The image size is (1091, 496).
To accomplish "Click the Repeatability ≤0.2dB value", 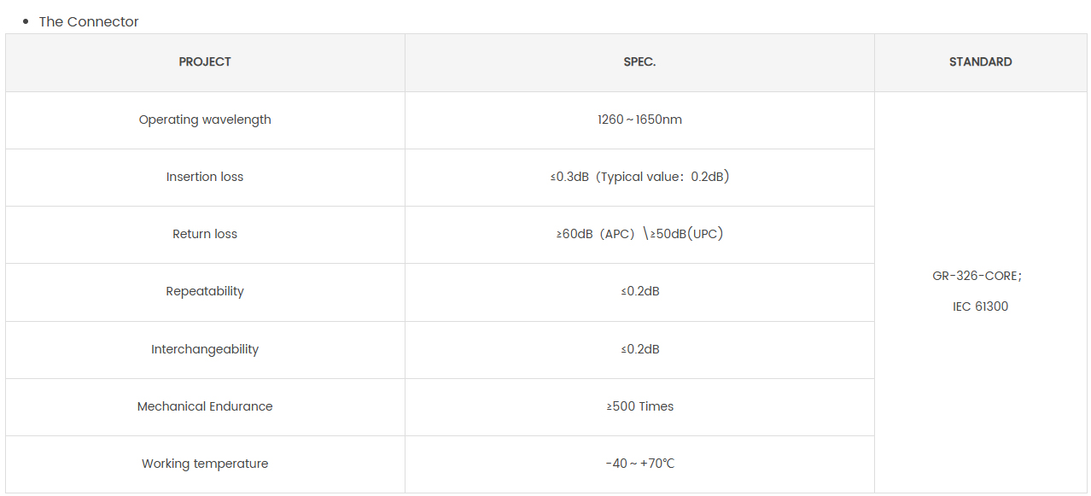I will point(639,291).
